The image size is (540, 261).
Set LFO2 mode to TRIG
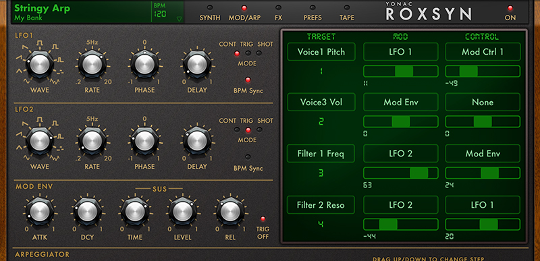coord(248,130)
